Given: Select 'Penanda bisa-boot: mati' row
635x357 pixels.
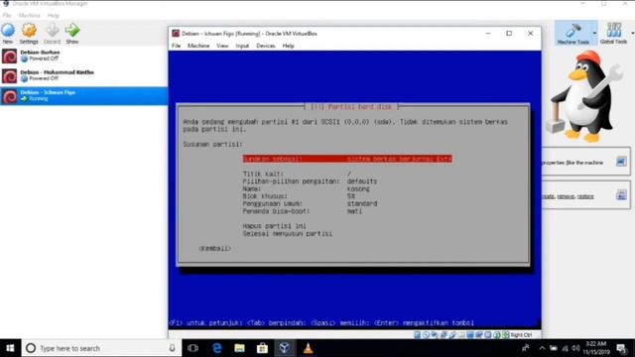Looking at the screenshot, I should coord(303,211).
